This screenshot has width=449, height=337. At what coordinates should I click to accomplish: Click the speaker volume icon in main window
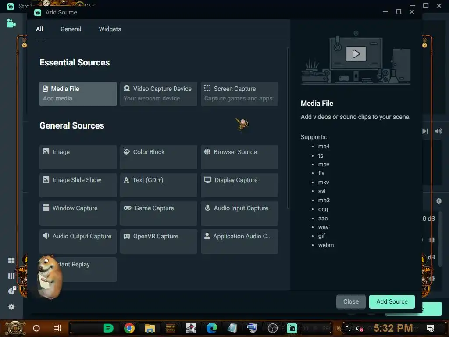coord(438,131)
